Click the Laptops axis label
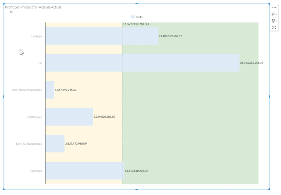Image resolution: width=281 pixels, height=195 pixels. [x=37, y=36]
